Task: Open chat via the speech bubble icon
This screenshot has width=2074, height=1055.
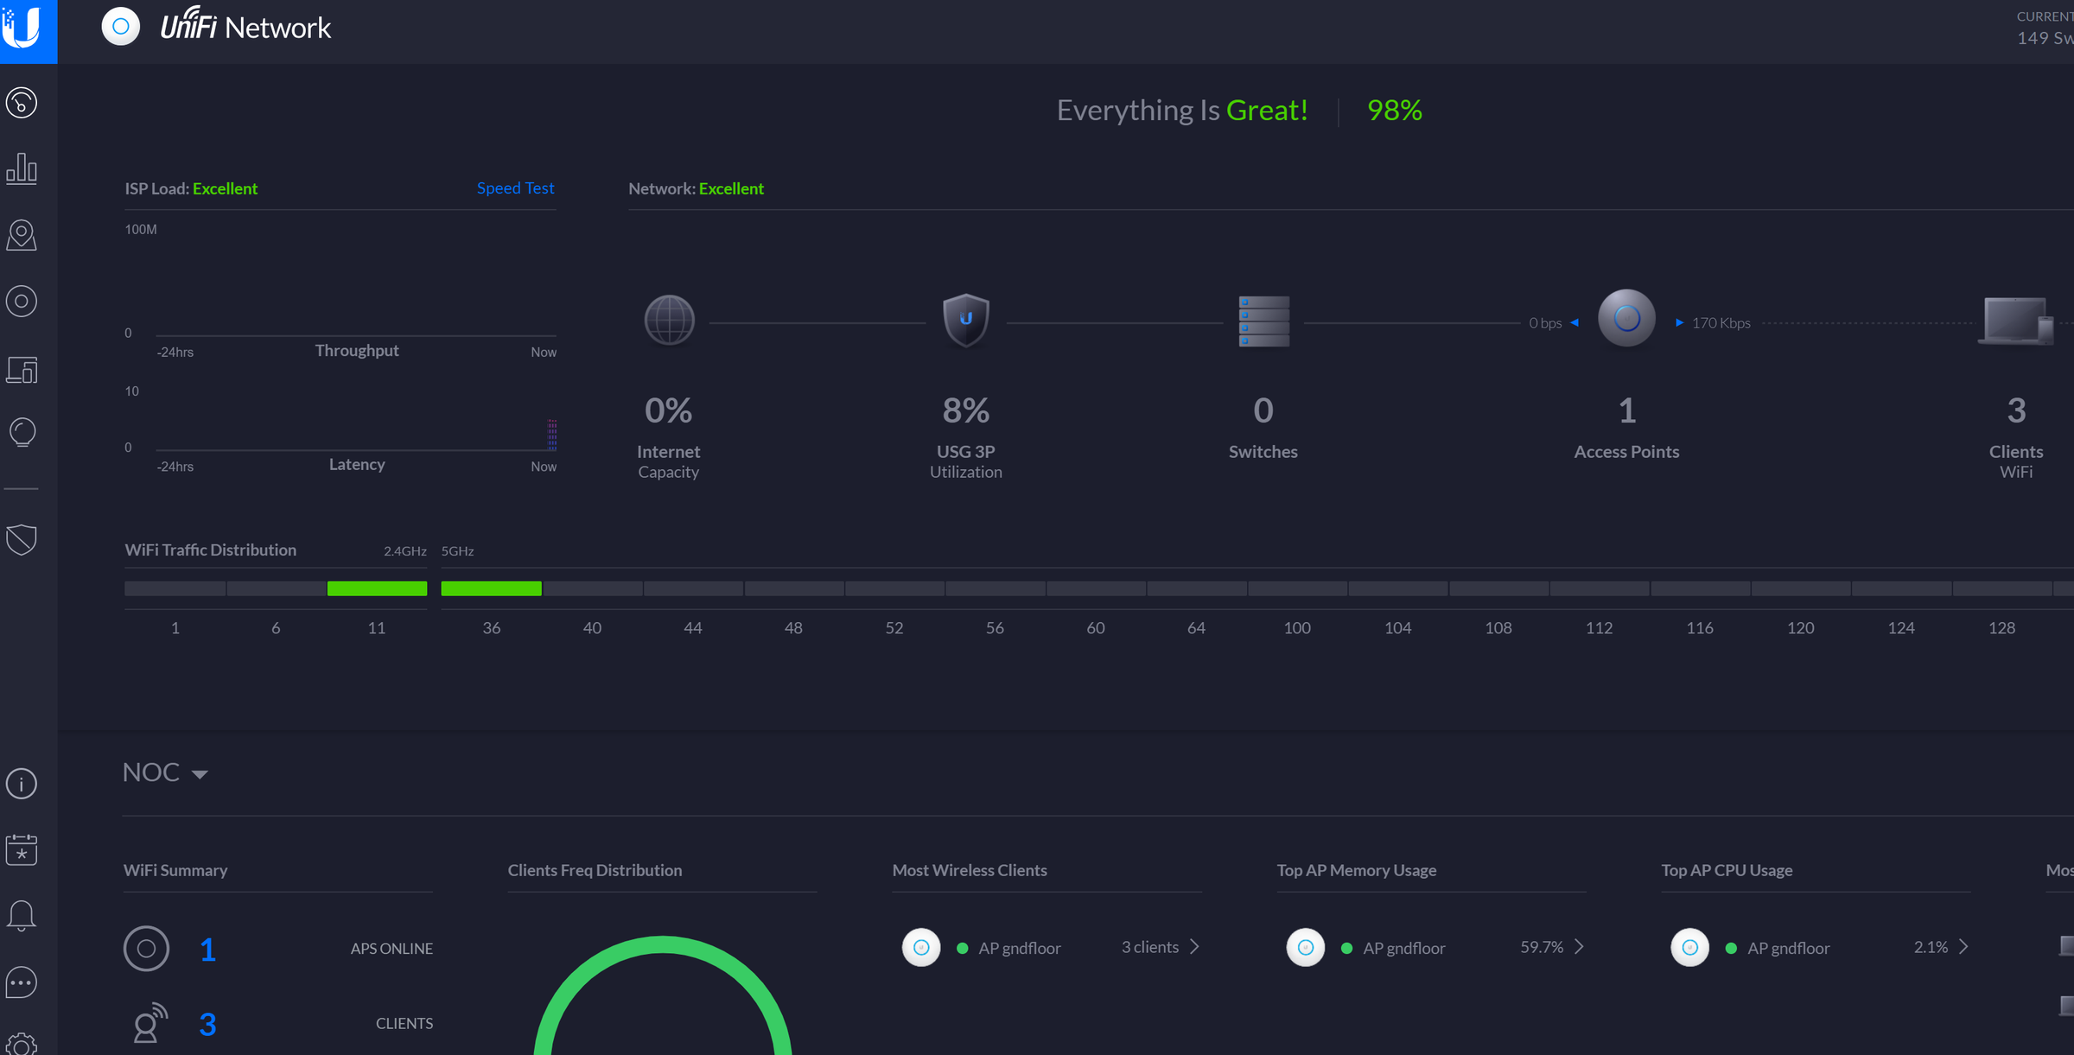Action: [21, 982]
